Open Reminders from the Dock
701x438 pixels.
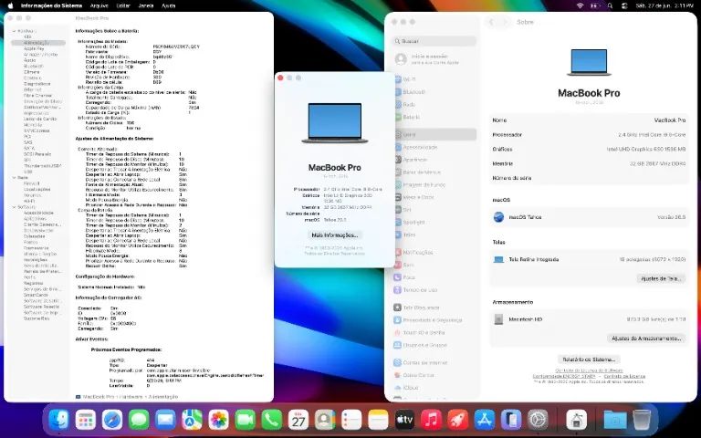click(x=351, y=420)
